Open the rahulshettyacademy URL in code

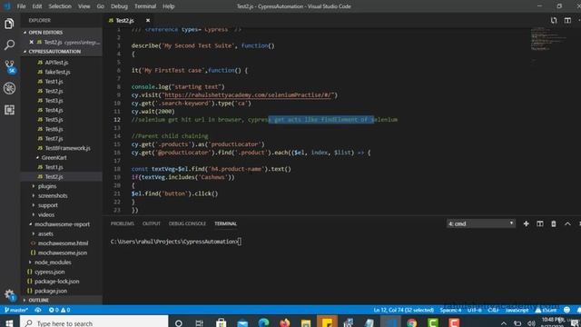coord(249,95)
